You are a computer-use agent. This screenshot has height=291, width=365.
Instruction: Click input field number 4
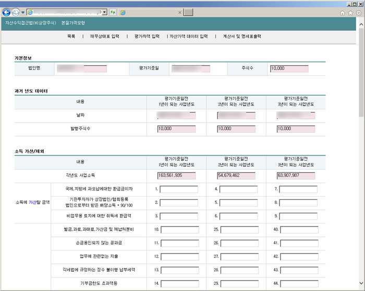[x=239, y=189]
